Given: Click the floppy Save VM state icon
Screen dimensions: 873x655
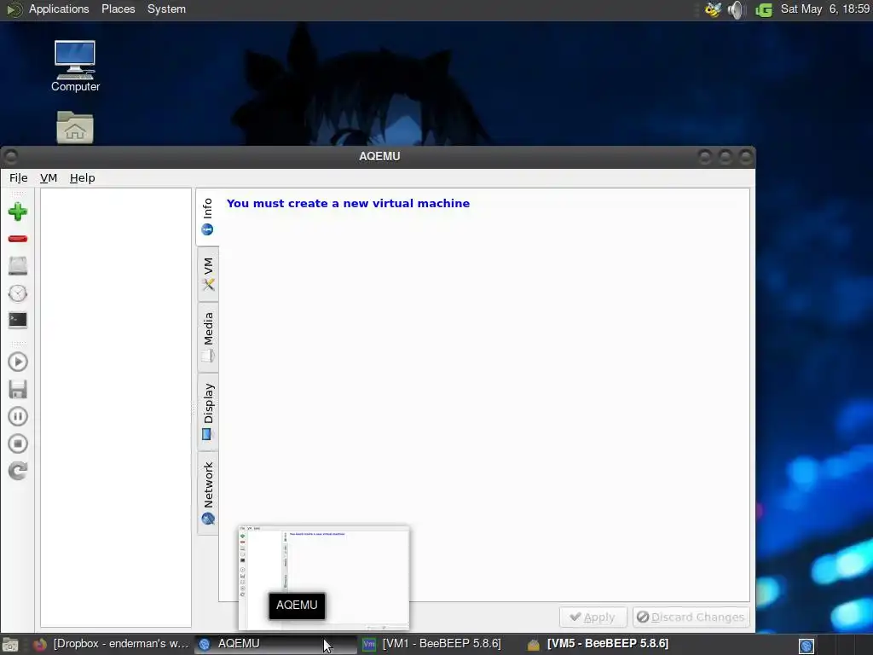Looking at the screenshot, I should point(18,389).
